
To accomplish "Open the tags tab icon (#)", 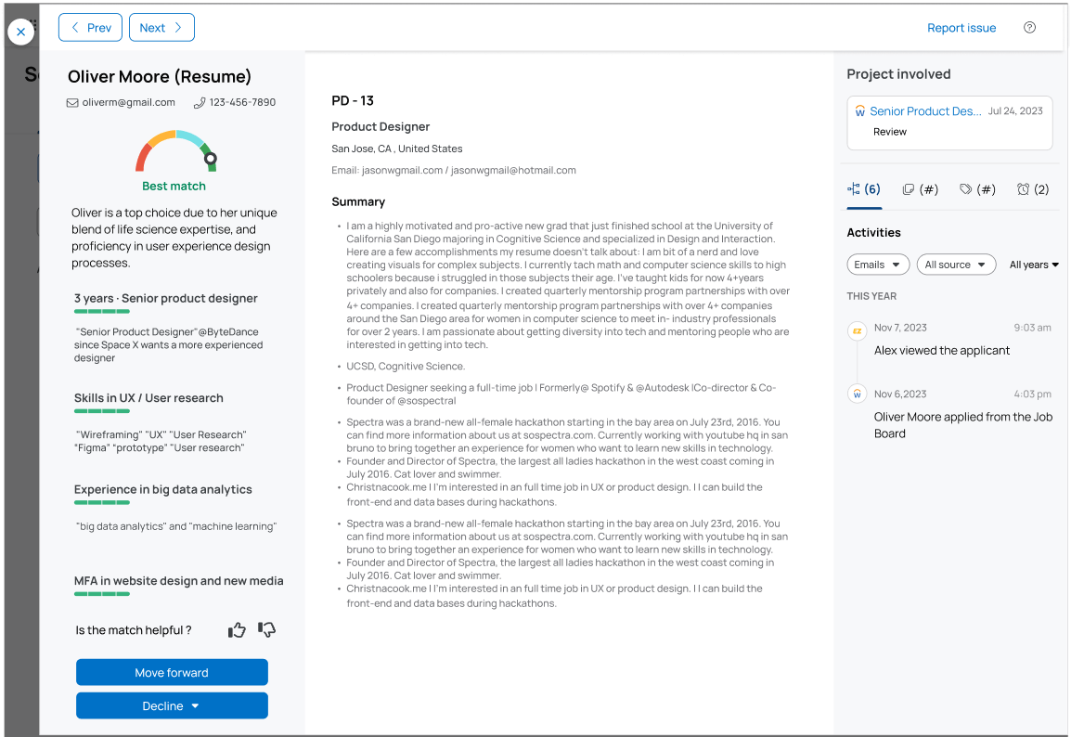I will [977, 189].
